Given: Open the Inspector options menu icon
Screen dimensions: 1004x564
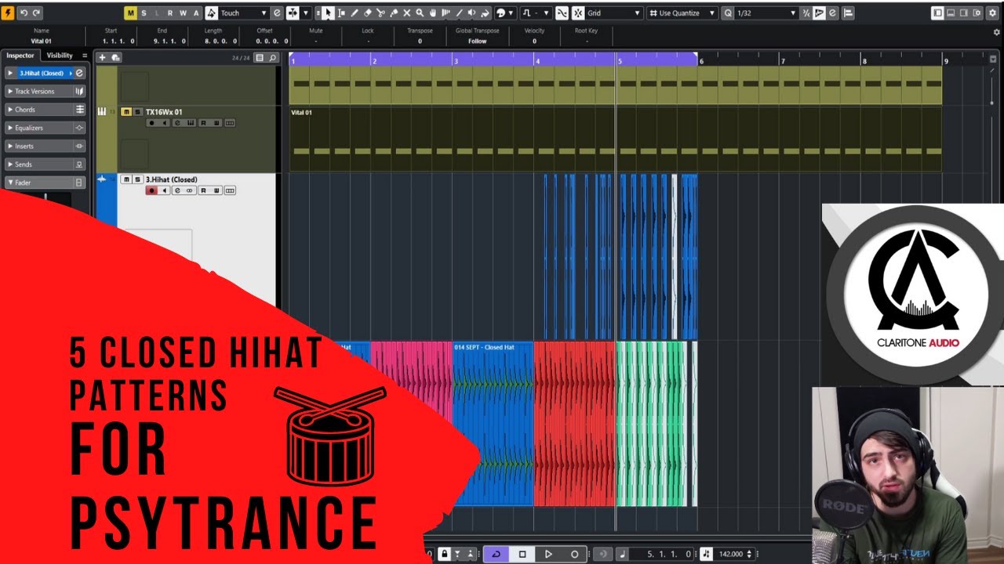Looking at the screenshot, I should click(85, 56).
